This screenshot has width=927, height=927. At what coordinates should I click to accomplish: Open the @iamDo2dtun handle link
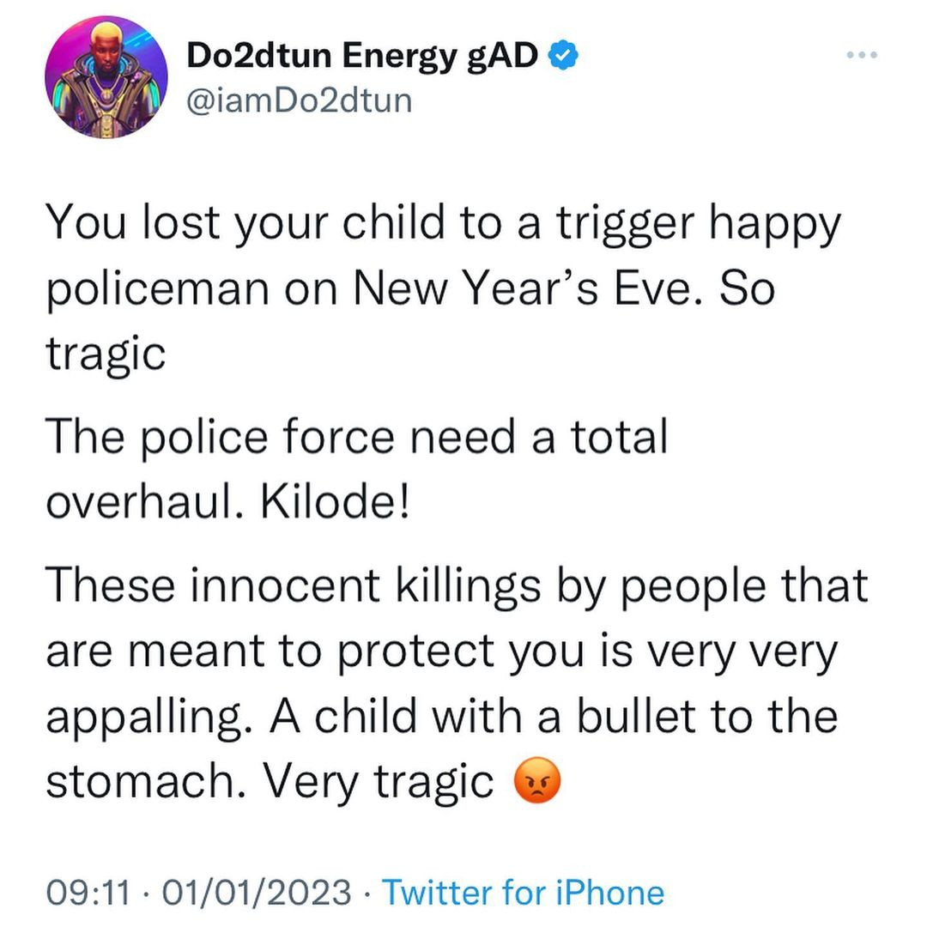tap(300, 100)
